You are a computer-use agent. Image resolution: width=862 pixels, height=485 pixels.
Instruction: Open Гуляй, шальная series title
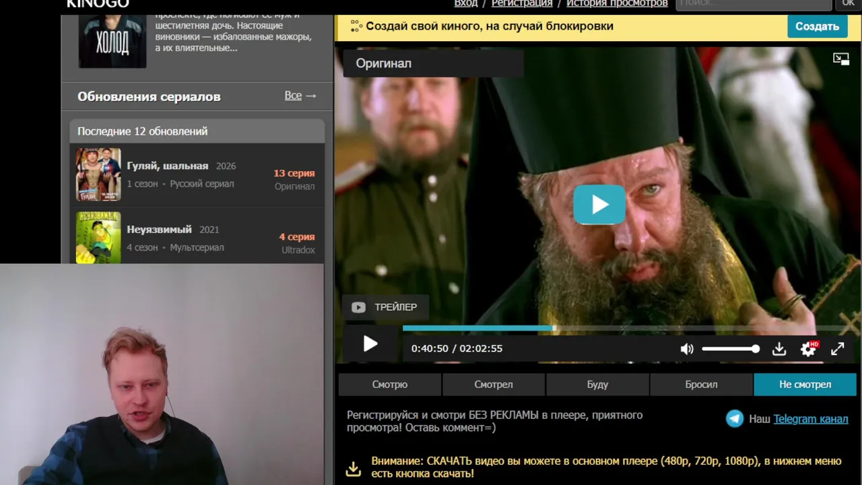pyautogui.click(x=168, y=166)
